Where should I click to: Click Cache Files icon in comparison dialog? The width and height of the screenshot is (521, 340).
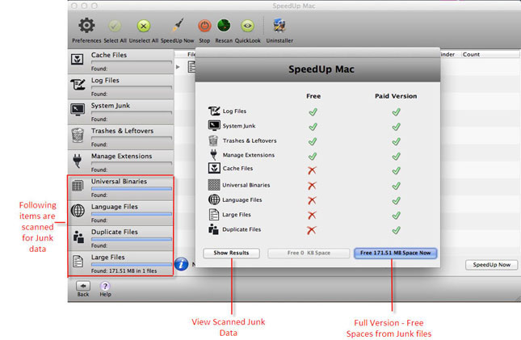click(x=214, y=168)
